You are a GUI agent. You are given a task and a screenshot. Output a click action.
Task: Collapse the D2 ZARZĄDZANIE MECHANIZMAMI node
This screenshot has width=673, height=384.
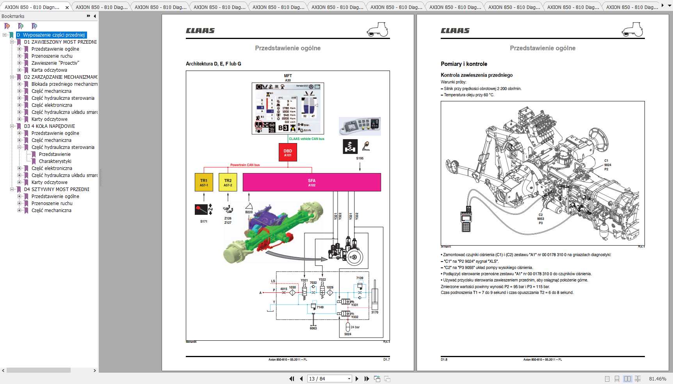[12, 77]
